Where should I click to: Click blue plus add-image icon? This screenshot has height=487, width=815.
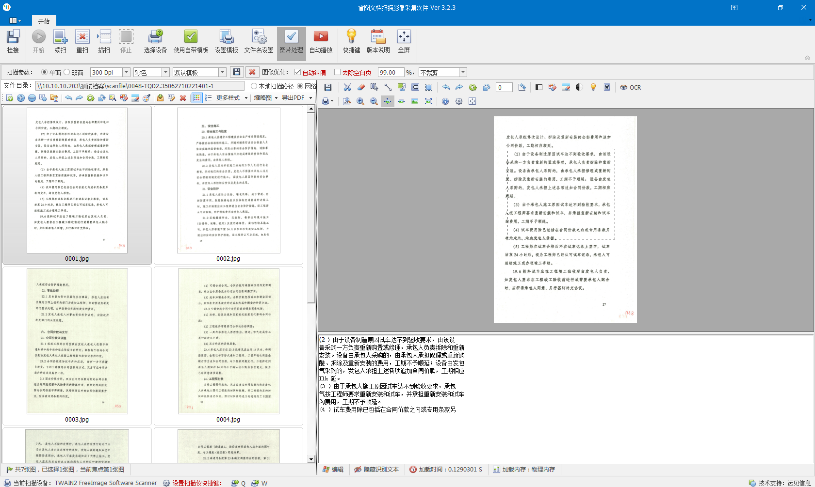[21, 98]
